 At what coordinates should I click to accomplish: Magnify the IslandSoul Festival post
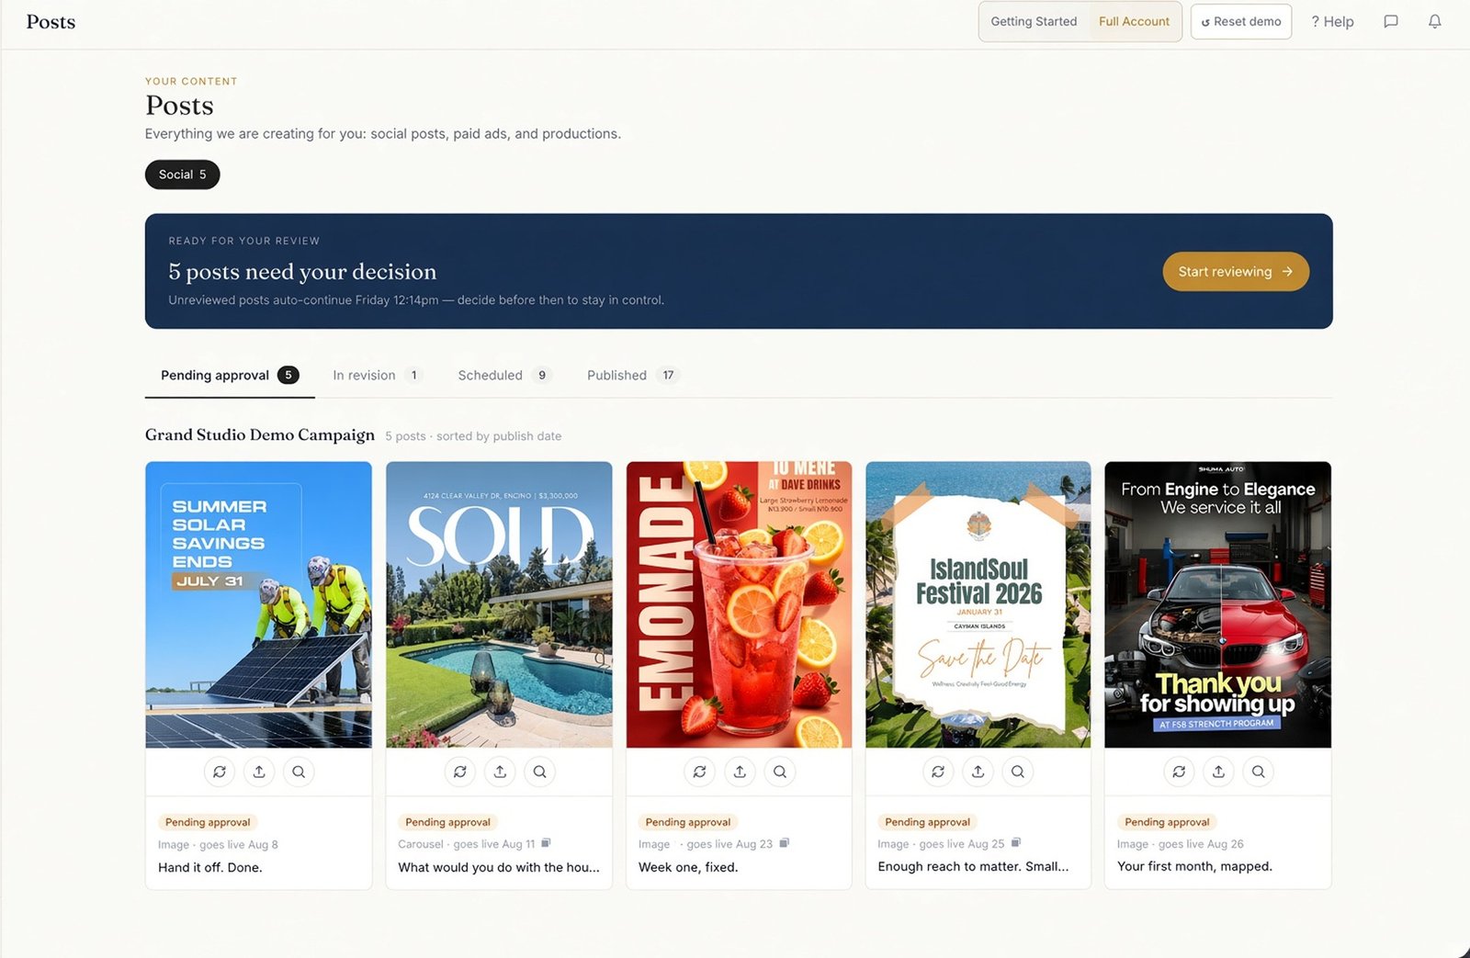pos(1018,772)
